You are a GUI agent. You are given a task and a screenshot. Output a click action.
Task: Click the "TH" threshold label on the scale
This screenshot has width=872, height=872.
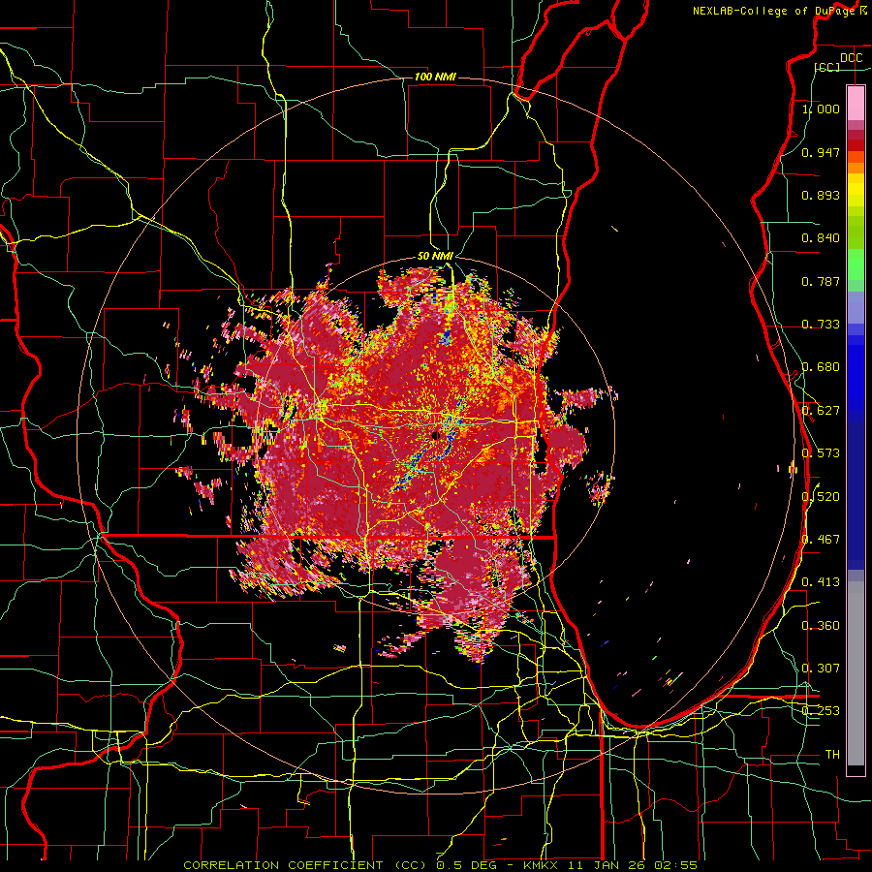tap(832, 755)
